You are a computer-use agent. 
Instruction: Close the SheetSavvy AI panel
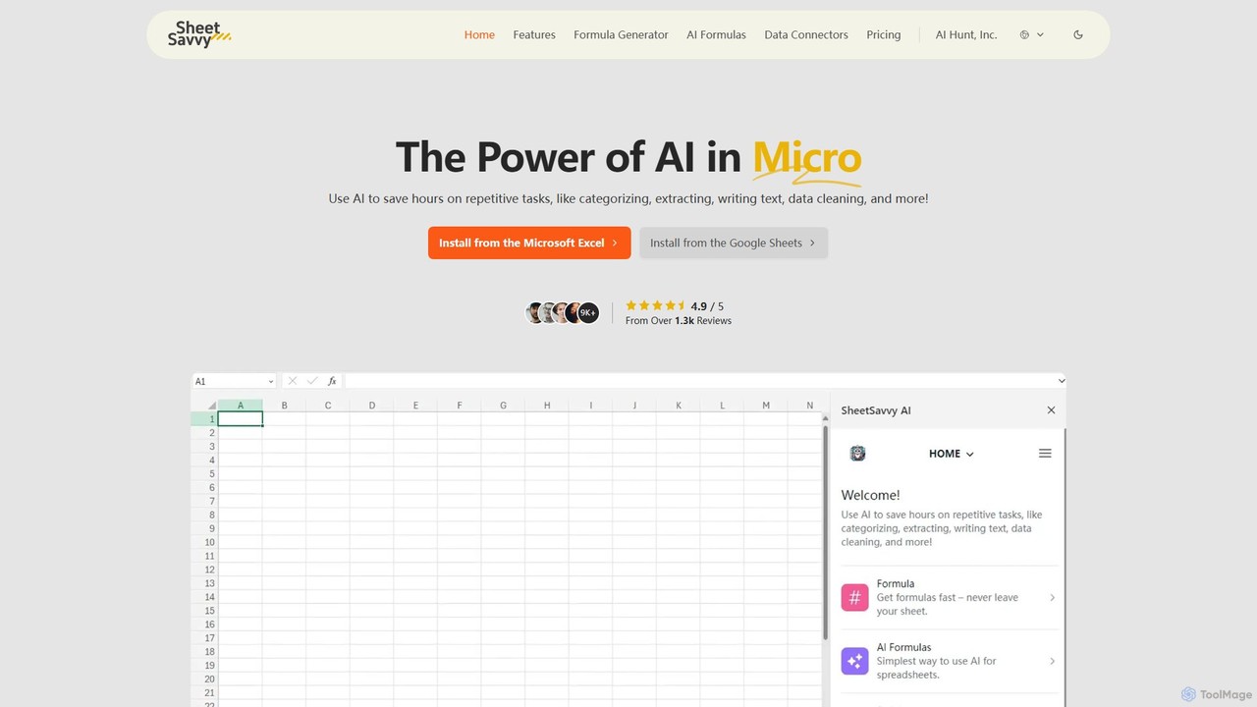[1051, 410]
